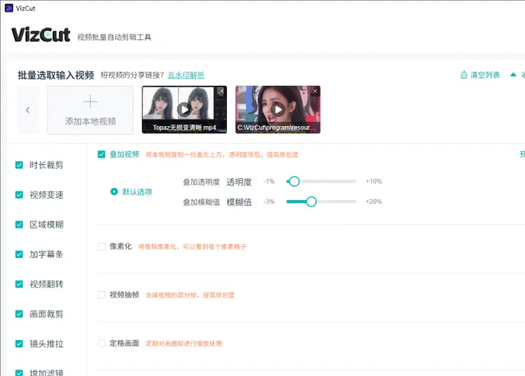
Task: Switch to the 加字幕条 subtitle bar section
Action: [46, 254]
